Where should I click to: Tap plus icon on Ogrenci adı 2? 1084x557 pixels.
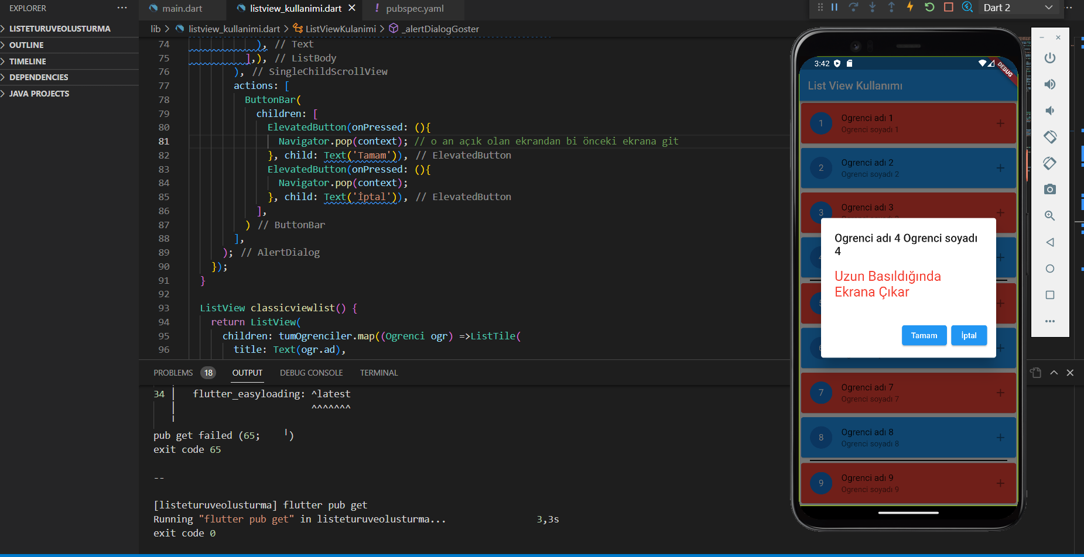[1000, 168]
